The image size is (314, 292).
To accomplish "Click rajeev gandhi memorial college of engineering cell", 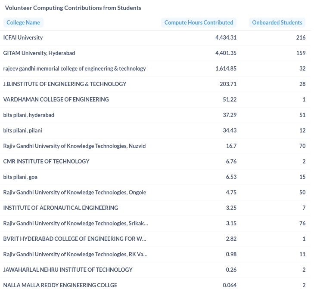I will click(x=75, y=69).
